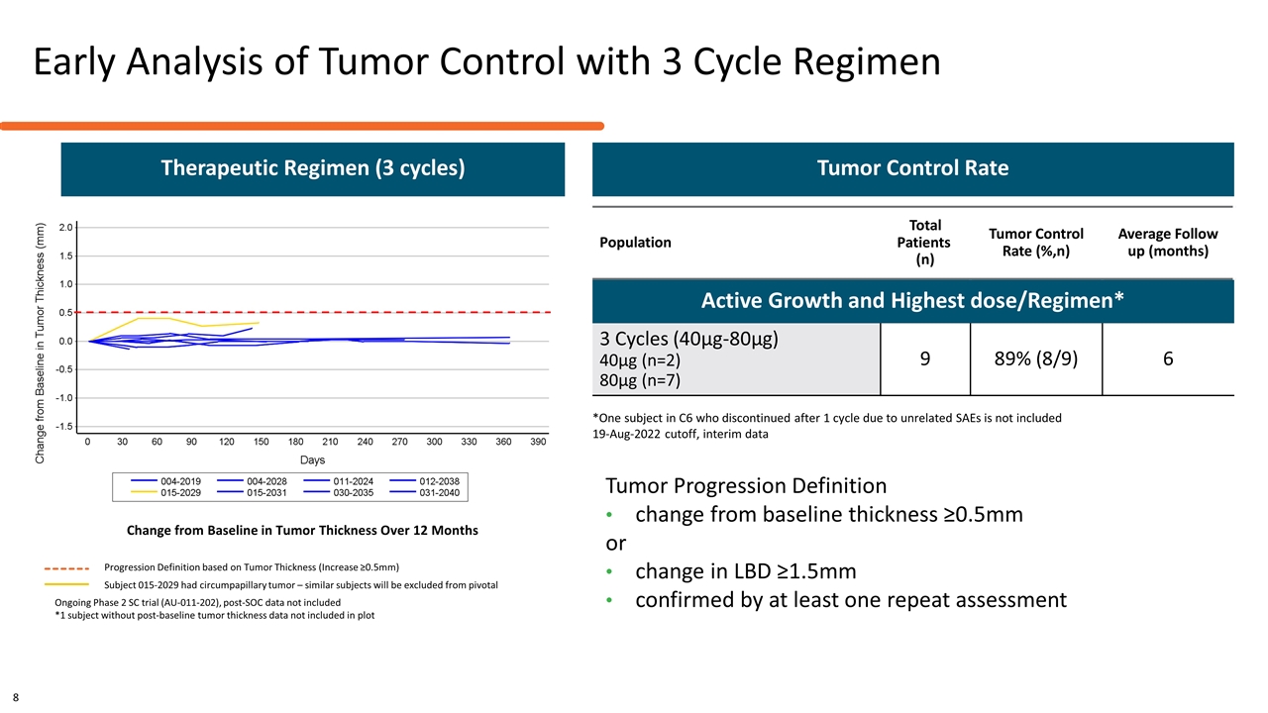This screenshot has width=1268, height=713.
Task: Click the slide page number '8'
Action: pos(17,696)
